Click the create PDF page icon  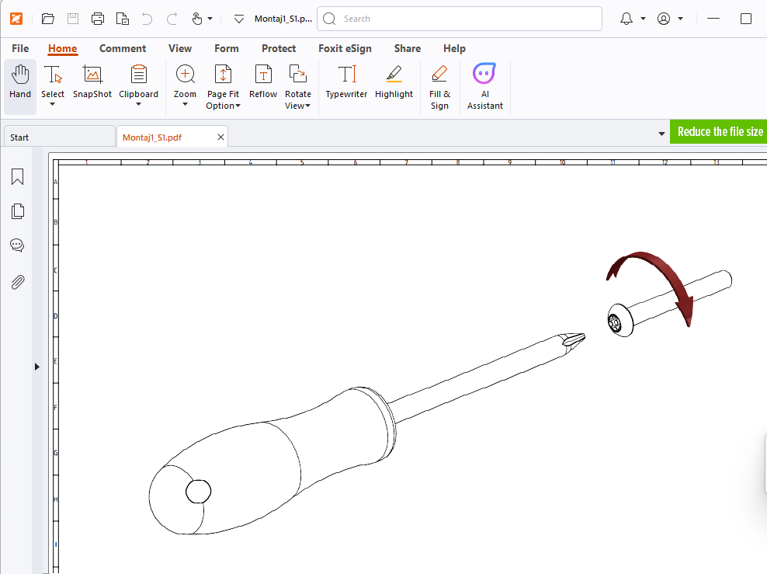(x=123, y=19)
